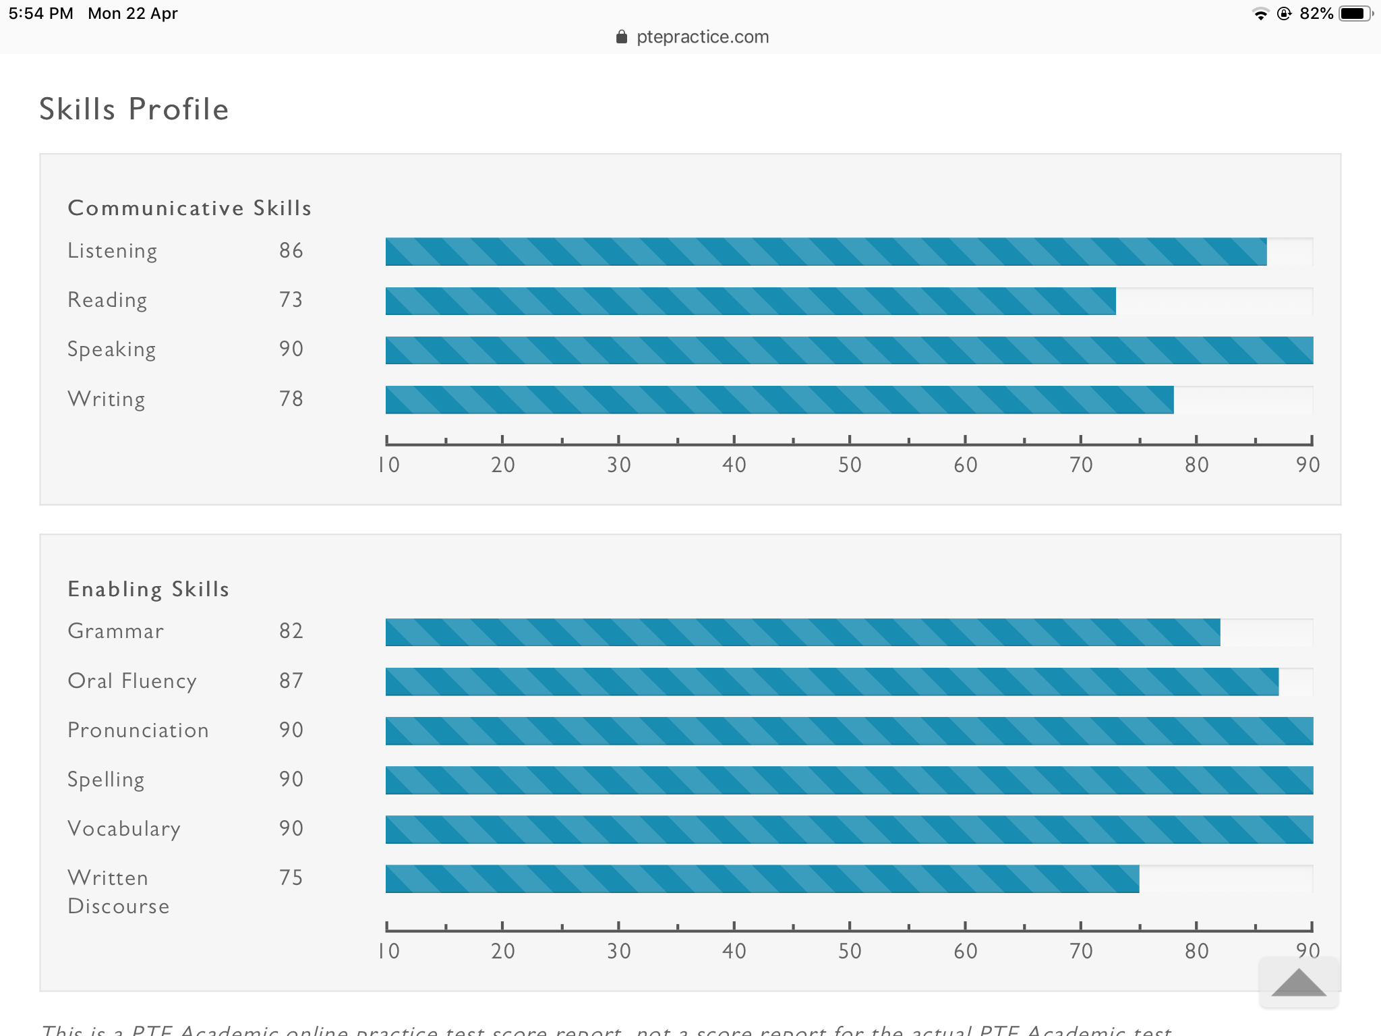The width and height of the screenshot is (1381, 1036).
Task: Tap the Speaking label
Action: click(x=112, y=349)
